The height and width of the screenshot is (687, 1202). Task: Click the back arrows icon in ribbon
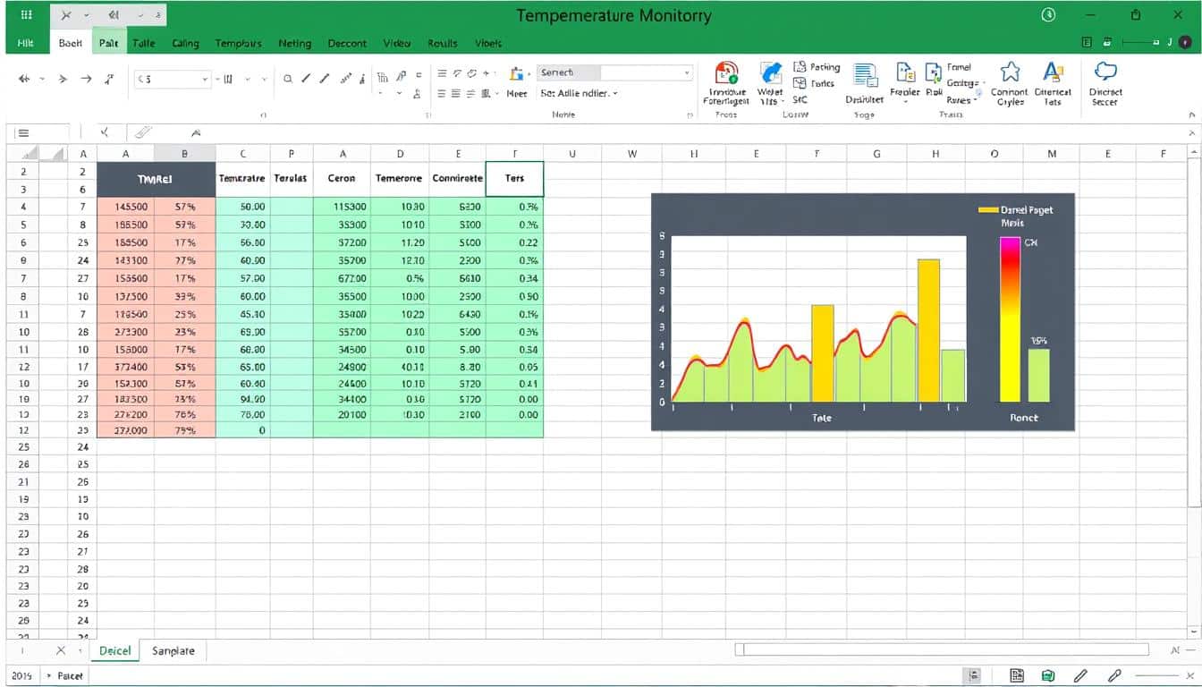tap(25, 79)
